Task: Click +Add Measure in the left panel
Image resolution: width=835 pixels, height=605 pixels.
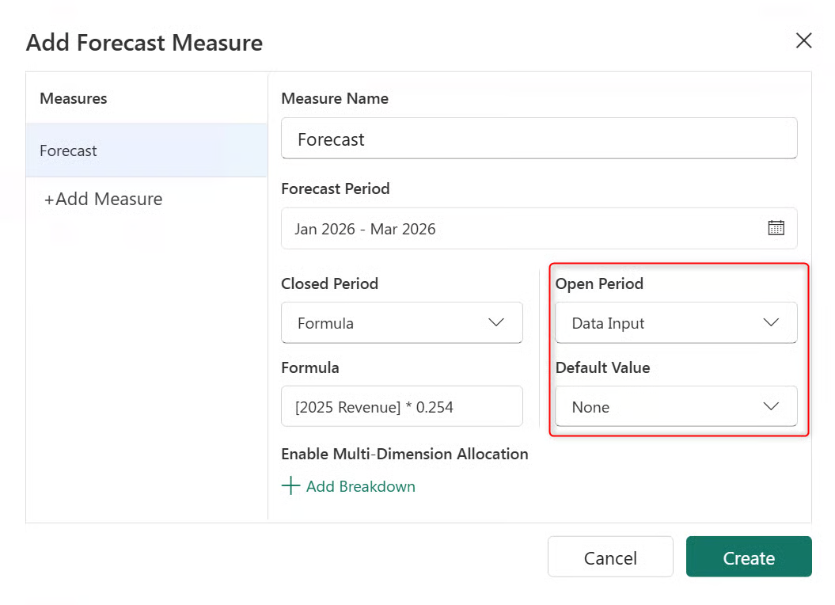Action: click(x=104, y=200)
